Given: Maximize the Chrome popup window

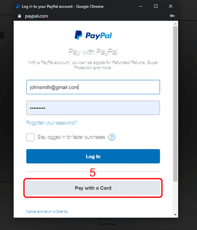Looking at the screenshot, I should pyautogui.click(x=156, y=6).
